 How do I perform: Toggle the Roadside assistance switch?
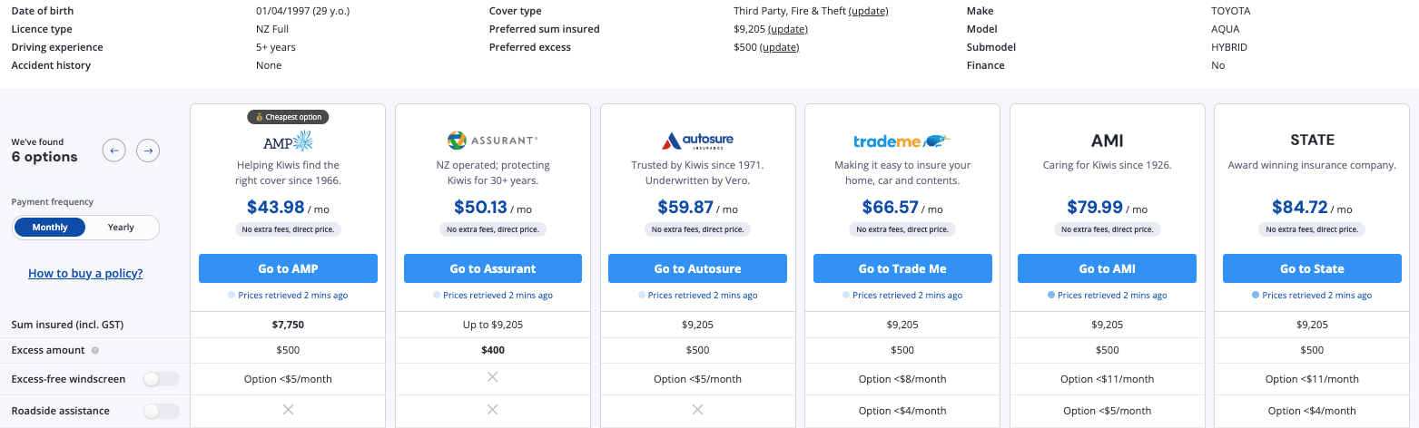162,411
